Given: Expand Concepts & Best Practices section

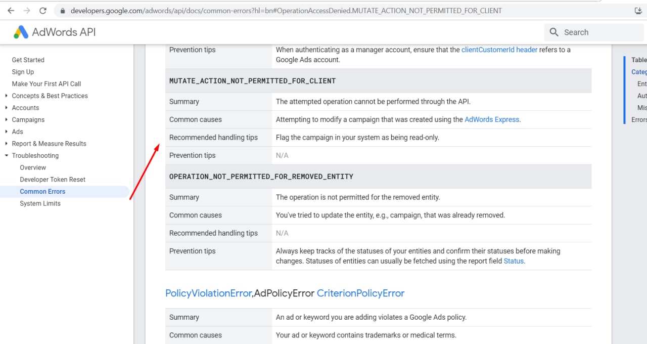Looking at the screenshot, I should [6, 96].
